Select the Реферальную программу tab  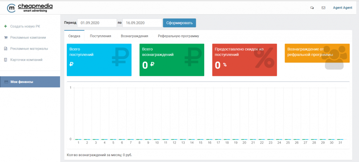click(178, 36)
